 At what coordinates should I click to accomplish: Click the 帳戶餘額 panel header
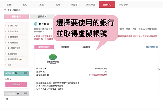tap(16, 74)
